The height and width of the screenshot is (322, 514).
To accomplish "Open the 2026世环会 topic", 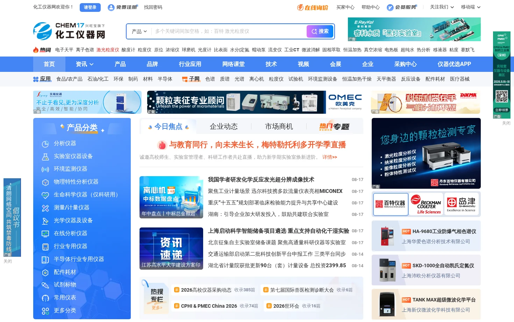I will tap(286, 306).
